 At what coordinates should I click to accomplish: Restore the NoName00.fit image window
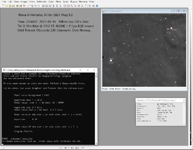(x=178, y=11)
